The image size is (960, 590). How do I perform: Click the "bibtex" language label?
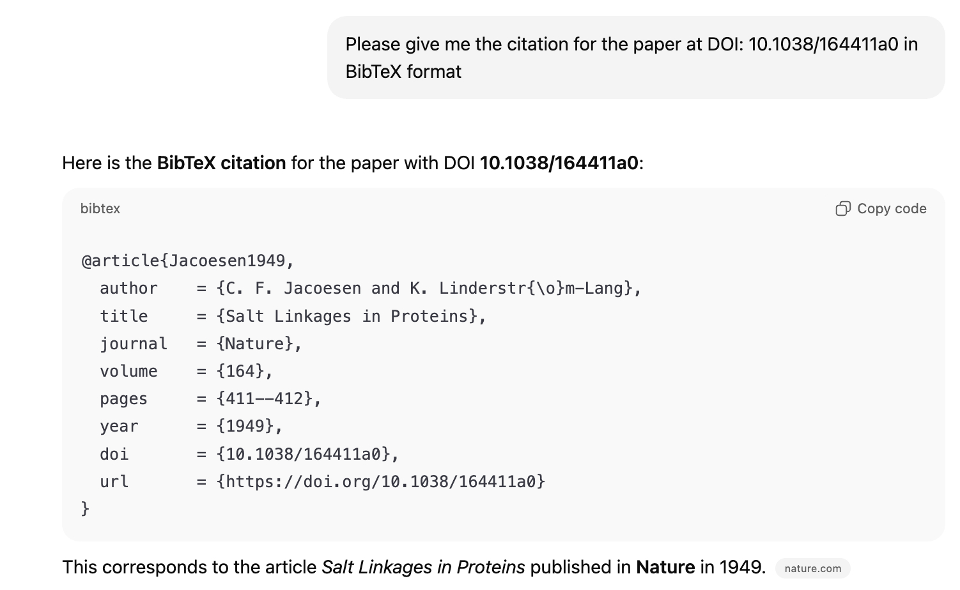coord(100,209)
